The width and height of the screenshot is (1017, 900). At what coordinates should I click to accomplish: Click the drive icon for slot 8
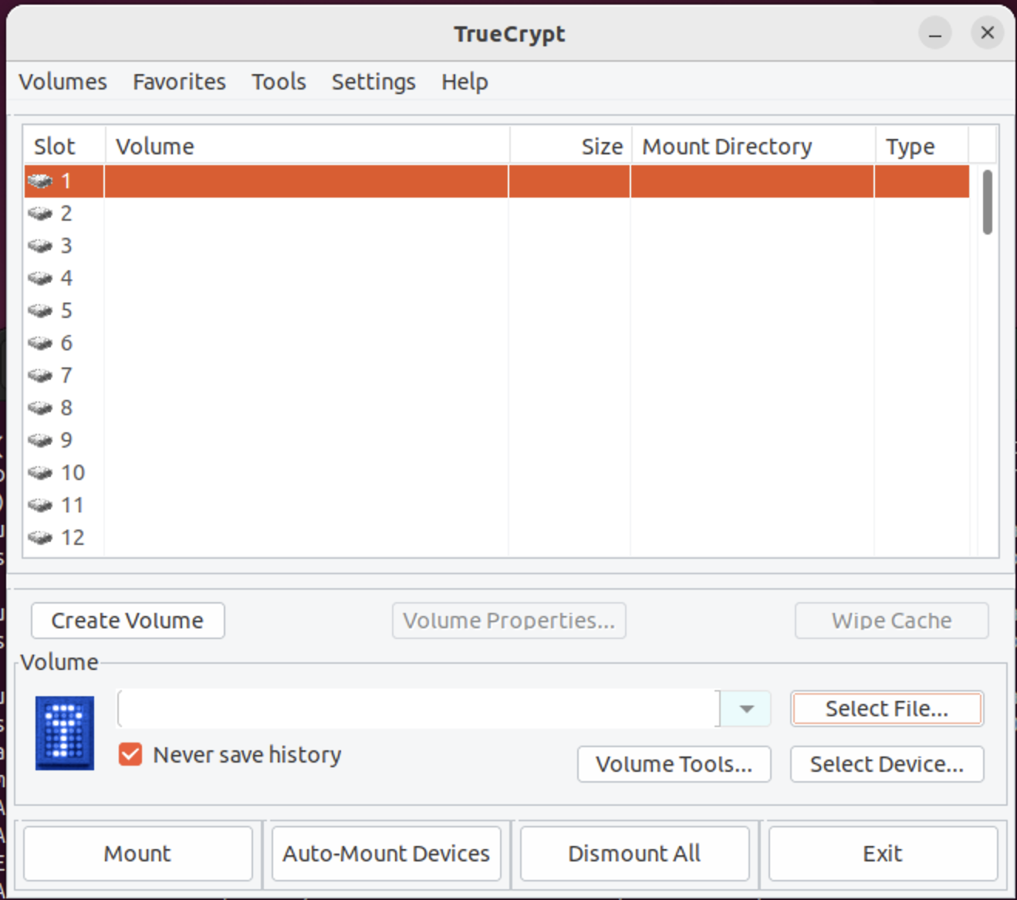coord(39,408)
